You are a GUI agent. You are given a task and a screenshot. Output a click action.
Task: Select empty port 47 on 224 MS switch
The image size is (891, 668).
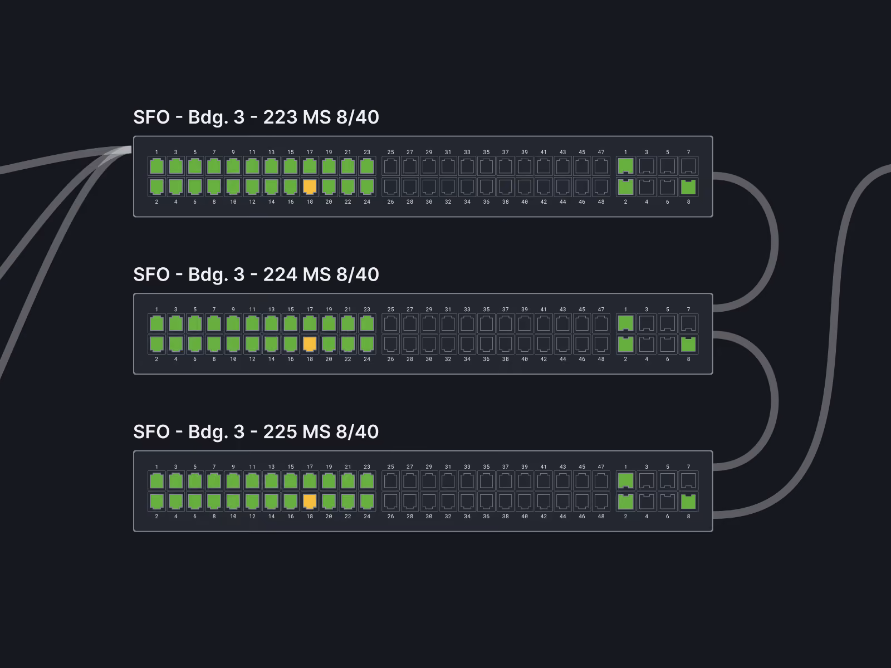coord(601,323)
